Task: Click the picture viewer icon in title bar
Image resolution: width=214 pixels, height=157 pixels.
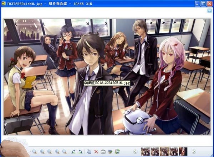Action: pos(4,4)
